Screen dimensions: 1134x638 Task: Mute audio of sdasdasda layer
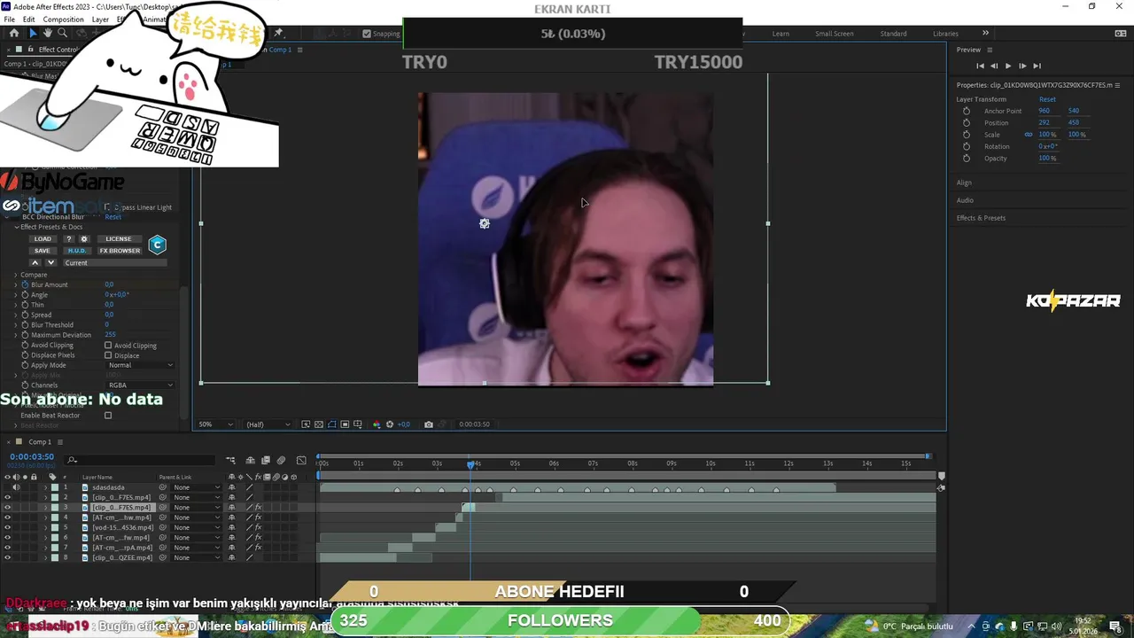click(x=16, y=487)
